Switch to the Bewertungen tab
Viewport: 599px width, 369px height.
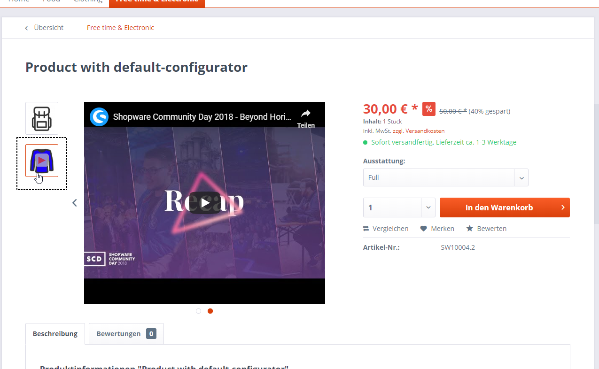point(126,334)
